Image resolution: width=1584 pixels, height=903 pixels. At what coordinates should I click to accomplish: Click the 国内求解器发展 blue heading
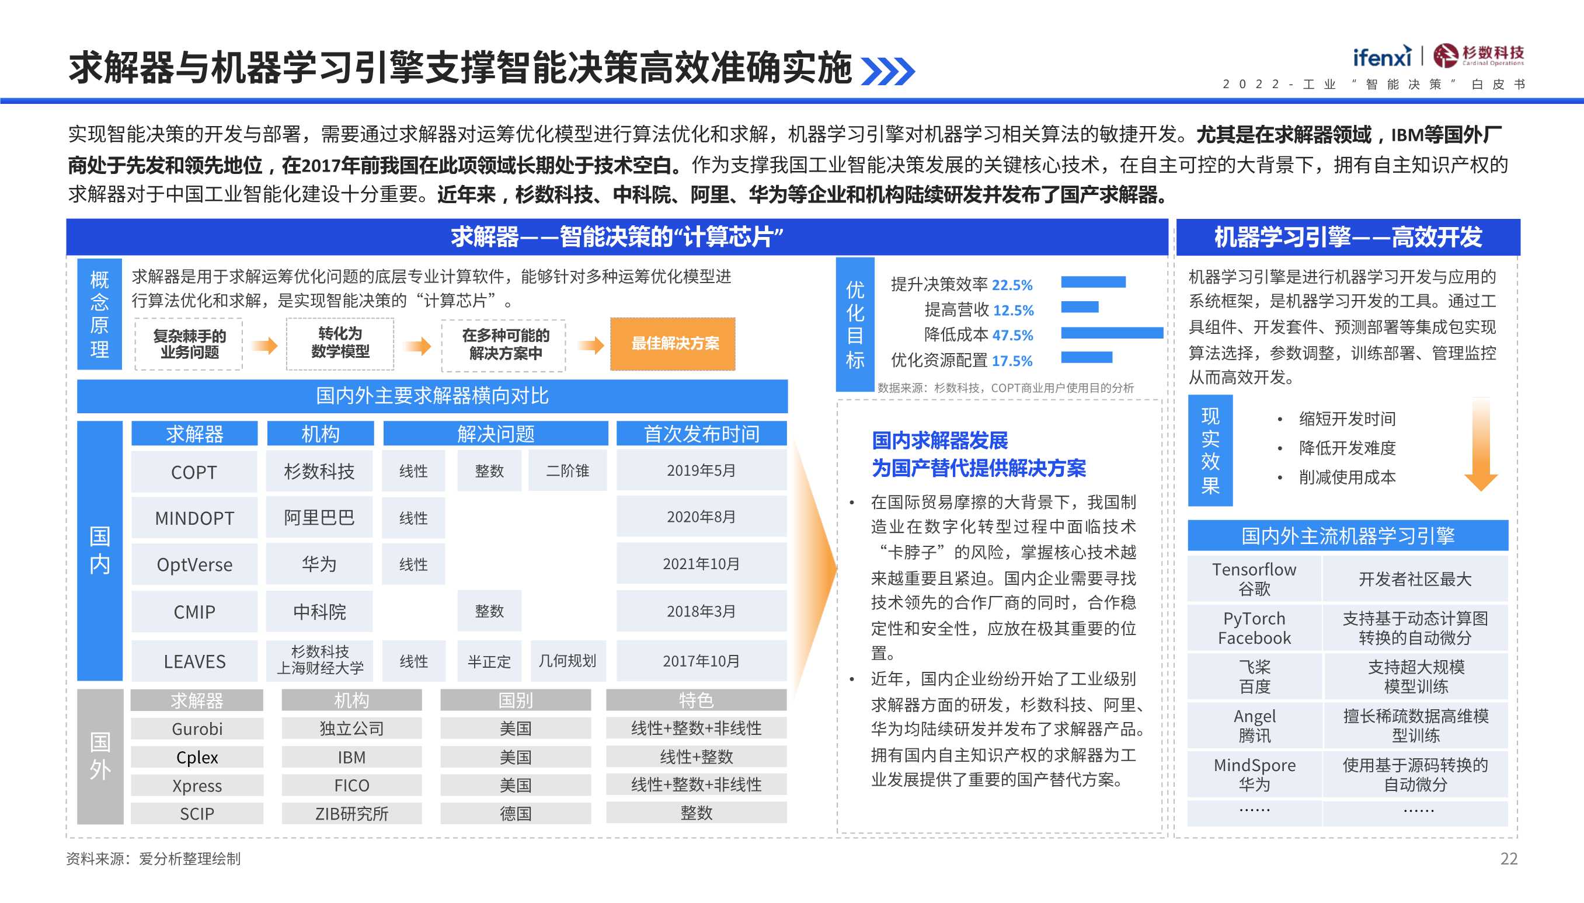[x=939, y=441]
